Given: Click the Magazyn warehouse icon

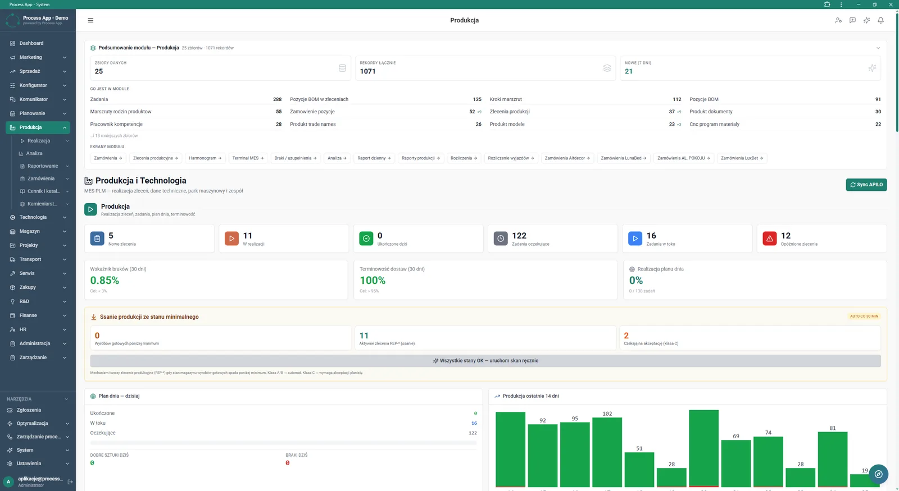Looking at the screenshot, I should tap(12, 231).
